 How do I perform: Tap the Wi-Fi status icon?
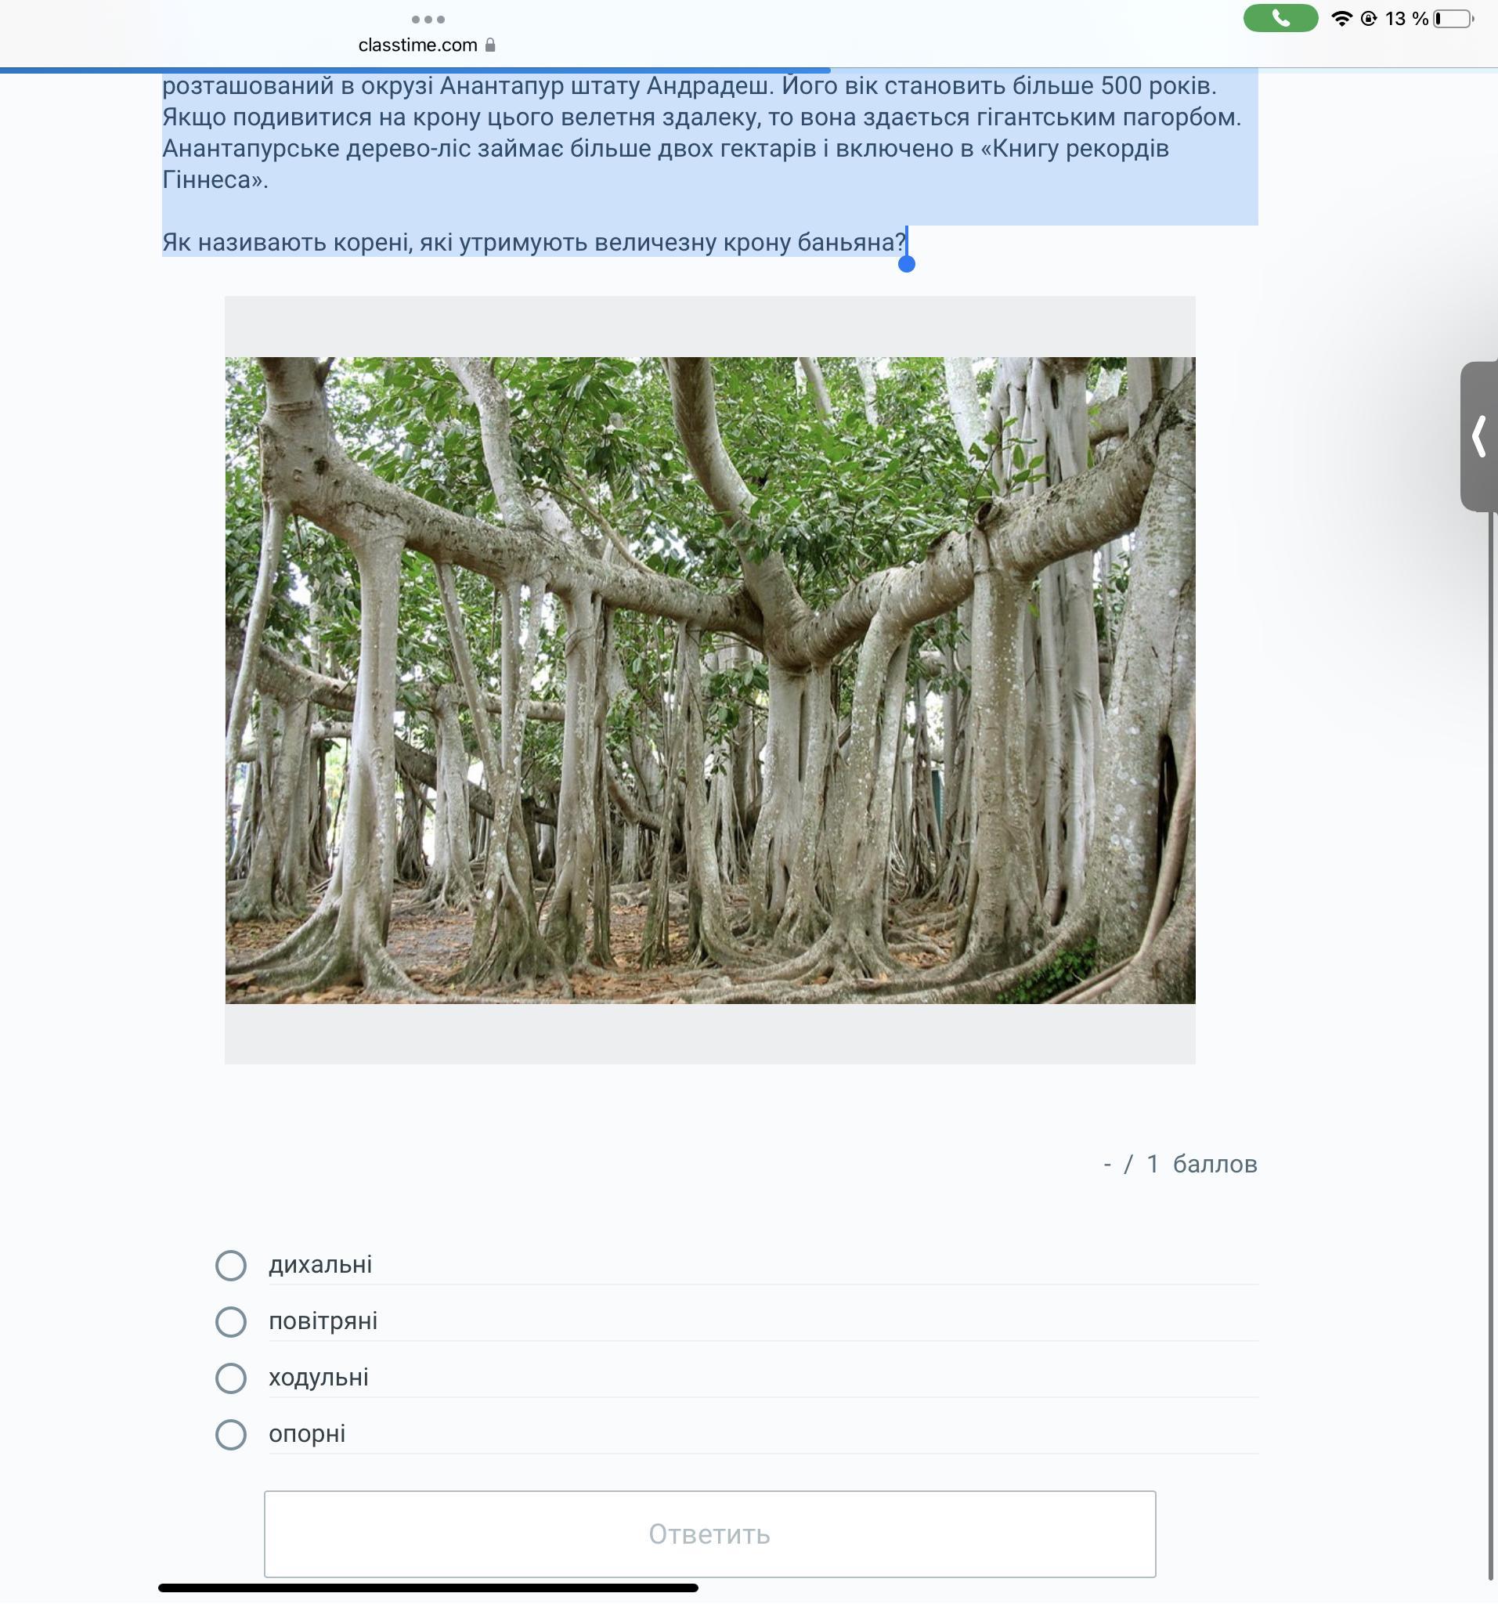click(1341, 19)
